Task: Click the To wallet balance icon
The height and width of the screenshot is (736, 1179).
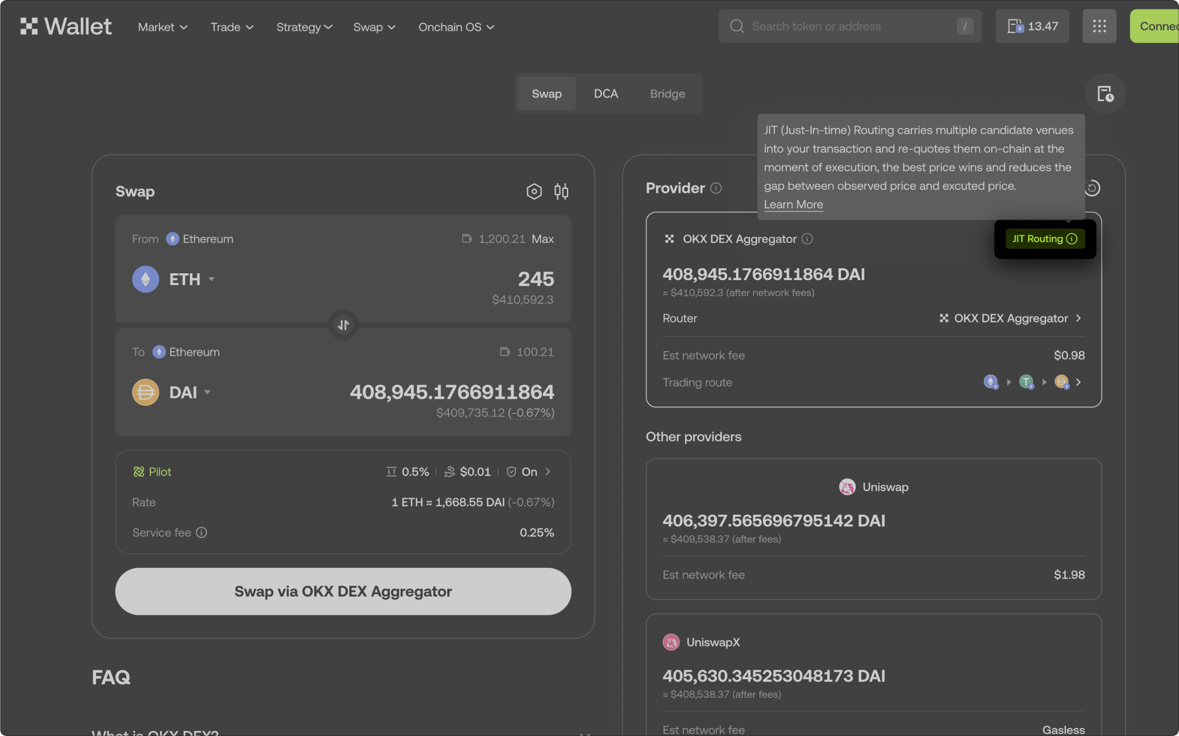Action: point(505,352)
